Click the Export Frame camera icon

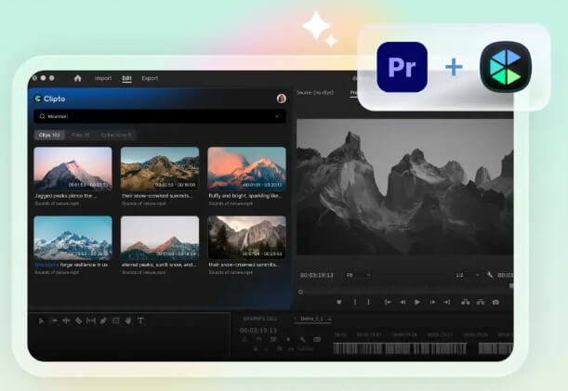tap(495, 302)
